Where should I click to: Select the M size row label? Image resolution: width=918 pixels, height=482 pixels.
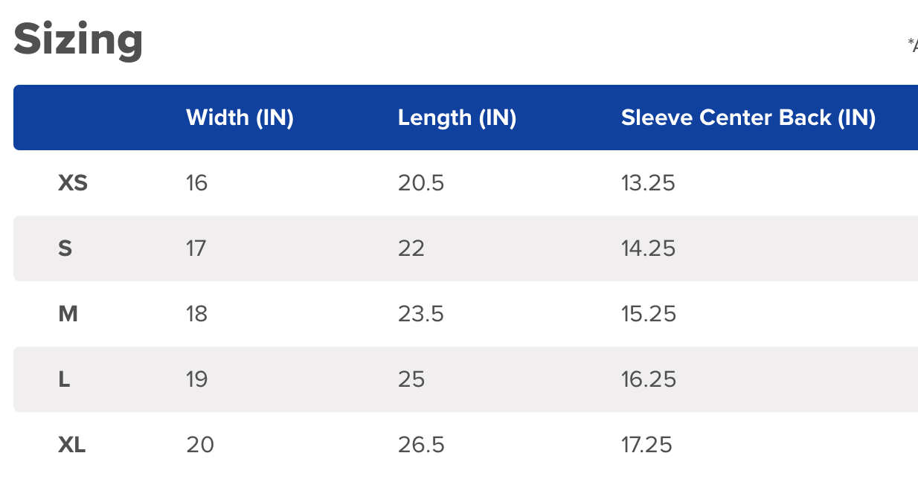point(68,314)
